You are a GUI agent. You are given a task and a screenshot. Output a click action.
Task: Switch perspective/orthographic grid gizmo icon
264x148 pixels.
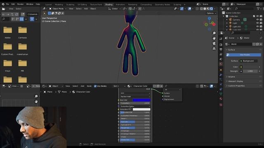(x=214, y=49)
